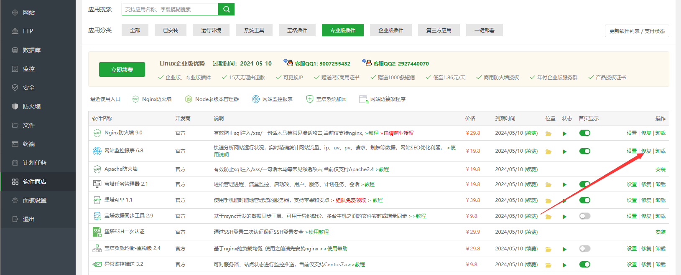Image resolution: width=681 pixels, height=275 pixels.
Task: Click the 堡塔APP 1.1 software name
Action: 118,200
